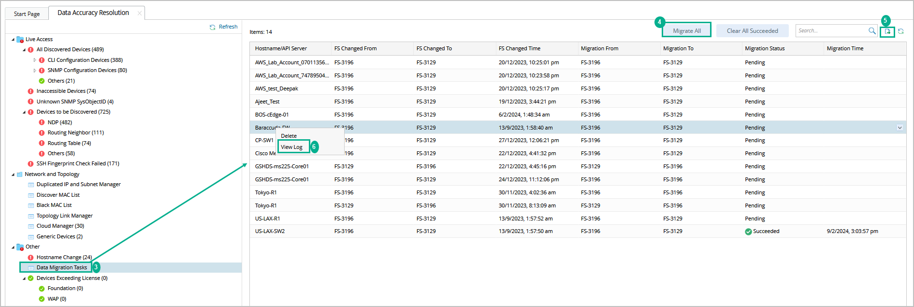Click the Refresh link above the tree

click(228, 27)
